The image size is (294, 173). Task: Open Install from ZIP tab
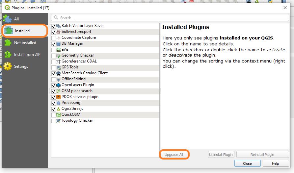click(25, 55)
